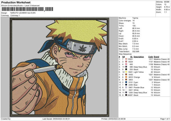Click the 'N#' column header
Screen dimensions: 171x121
(x=123, y=57)
